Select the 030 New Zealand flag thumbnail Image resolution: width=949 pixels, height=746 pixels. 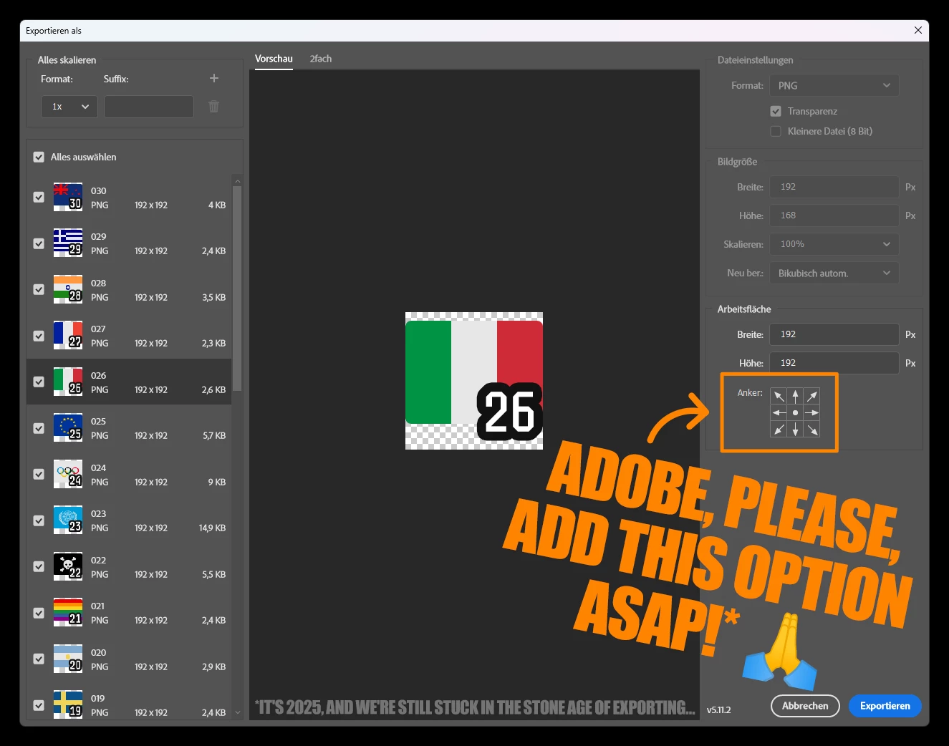68,197
